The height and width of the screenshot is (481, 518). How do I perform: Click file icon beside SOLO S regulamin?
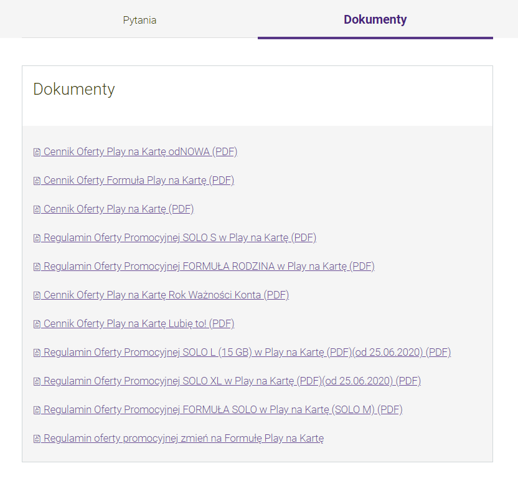click(37, 238)
